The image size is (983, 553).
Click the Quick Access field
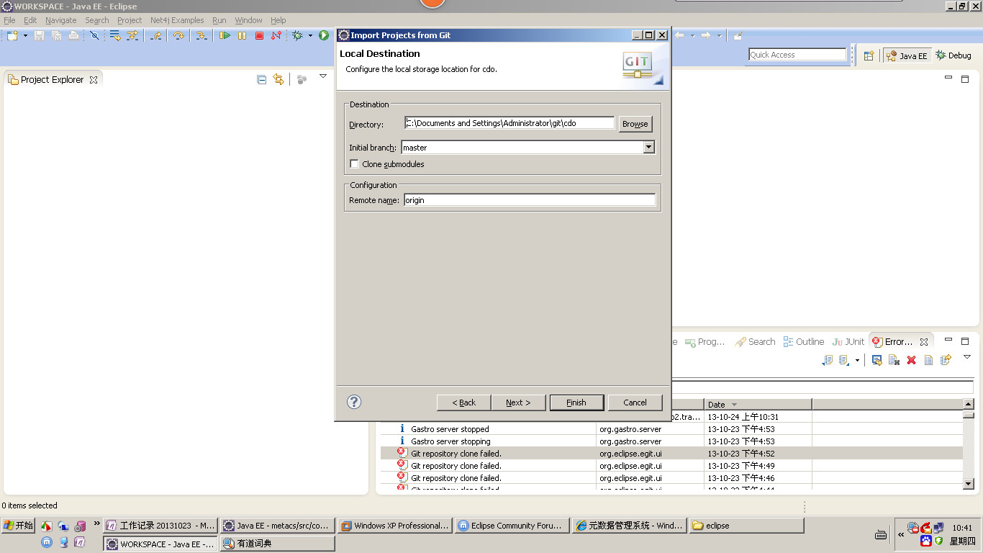pos(797,55)
